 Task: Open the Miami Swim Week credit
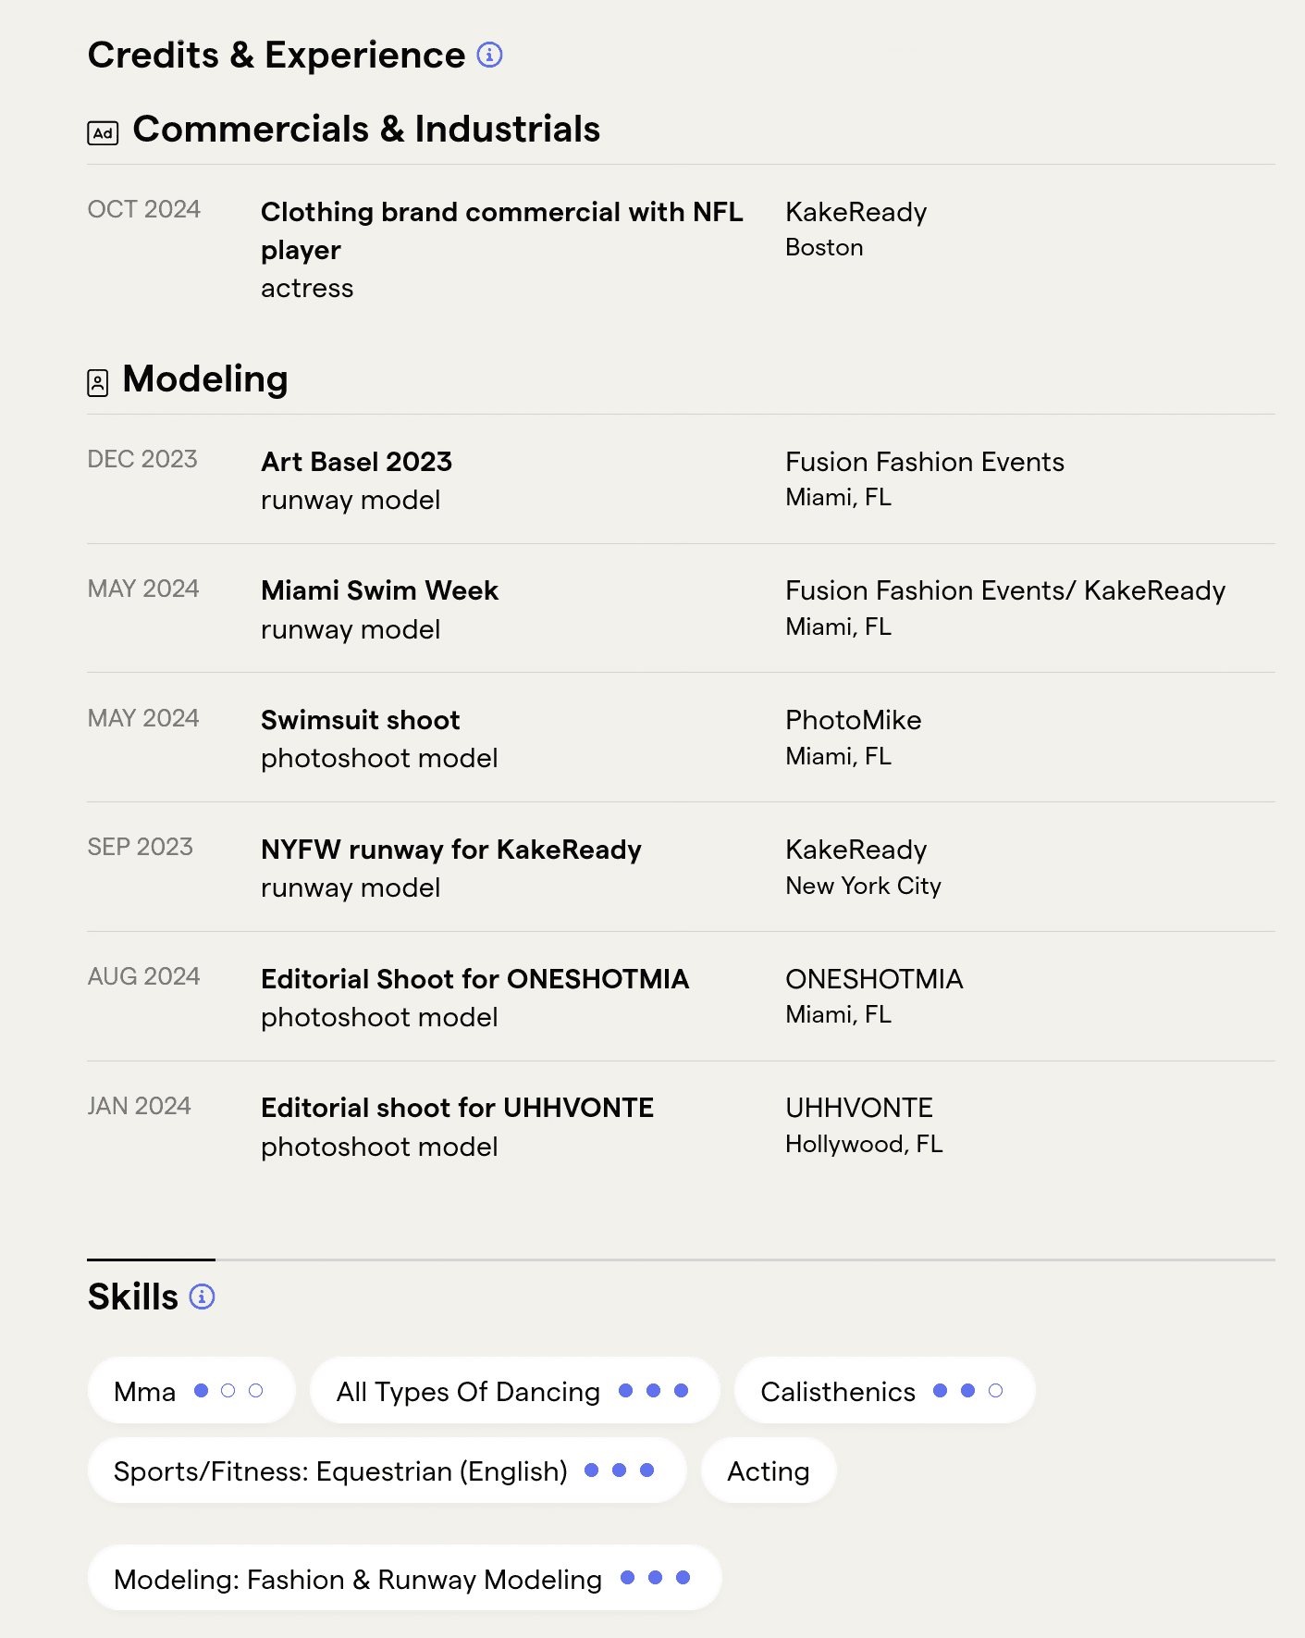click(379, 590)
